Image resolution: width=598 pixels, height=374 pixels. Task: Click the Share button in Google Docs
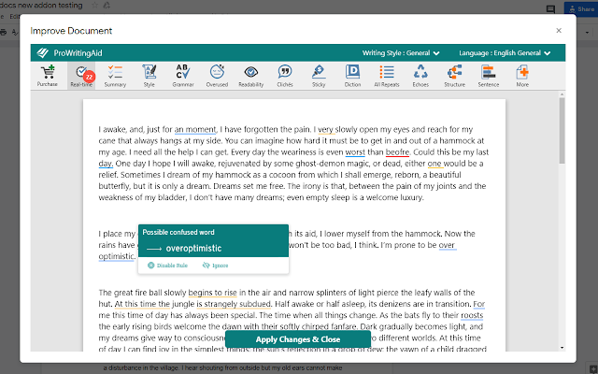(581, 8)
